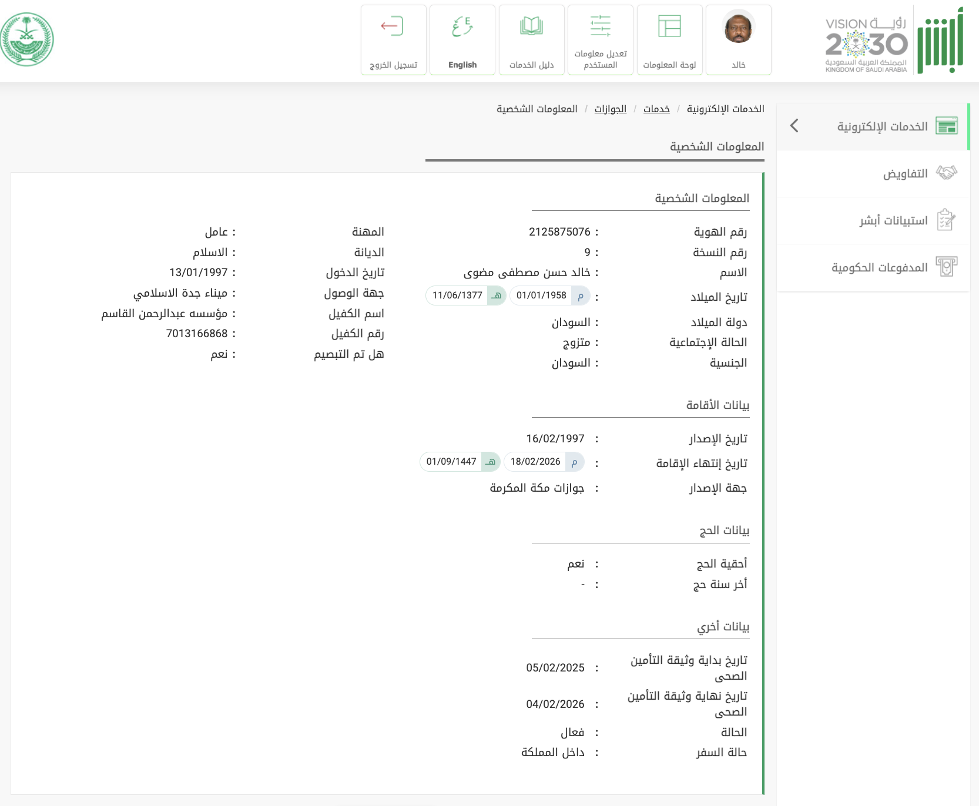Click the Absher green logo
979x806 pixels.
pos(941,41)
